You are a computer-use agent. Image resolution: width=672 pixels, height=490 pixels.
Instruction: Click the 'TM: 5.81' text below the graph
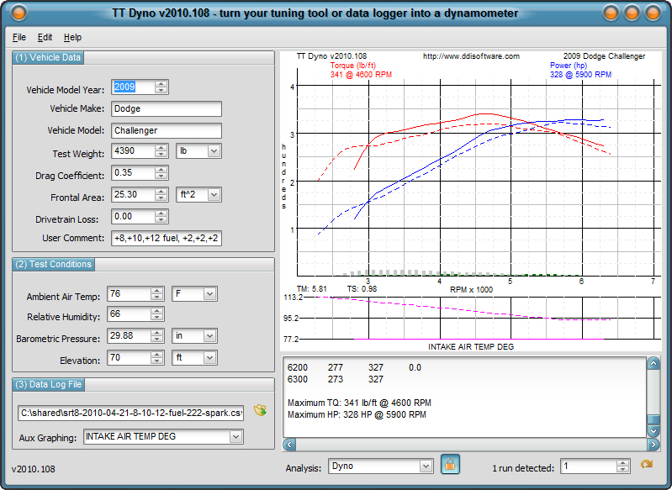[311, 289]
